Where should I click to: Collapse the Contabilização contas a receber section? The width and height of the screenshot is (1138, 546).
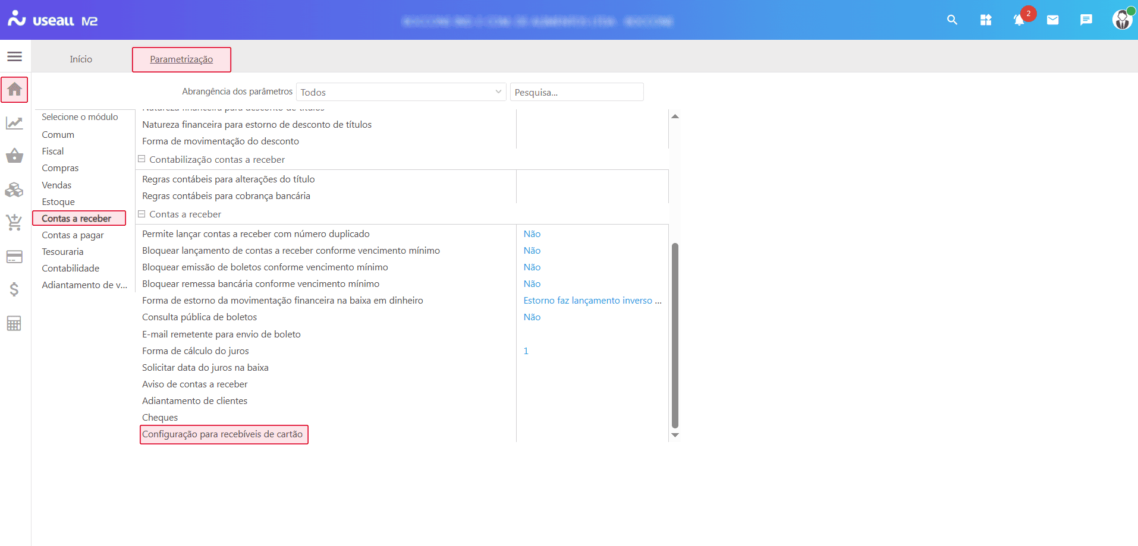coord(142,159)
